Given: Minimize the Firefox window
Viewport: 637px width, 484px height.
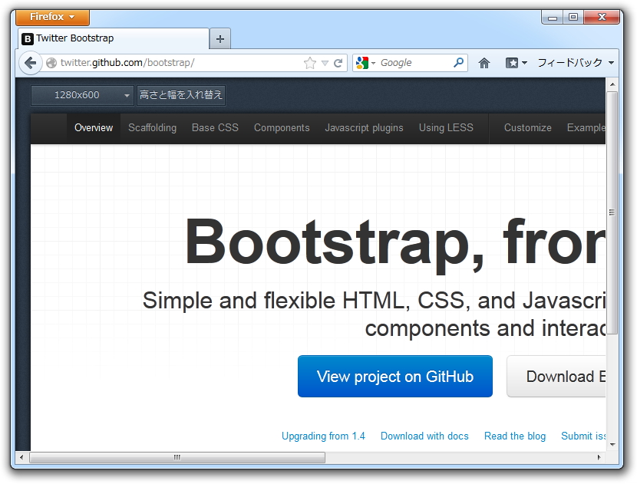Looking at the screenshot, I should (x=553, y=17).
